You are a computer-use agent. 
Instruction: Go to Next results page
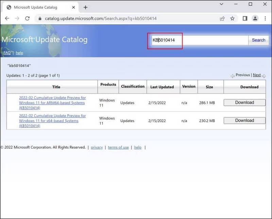point(257,75)
